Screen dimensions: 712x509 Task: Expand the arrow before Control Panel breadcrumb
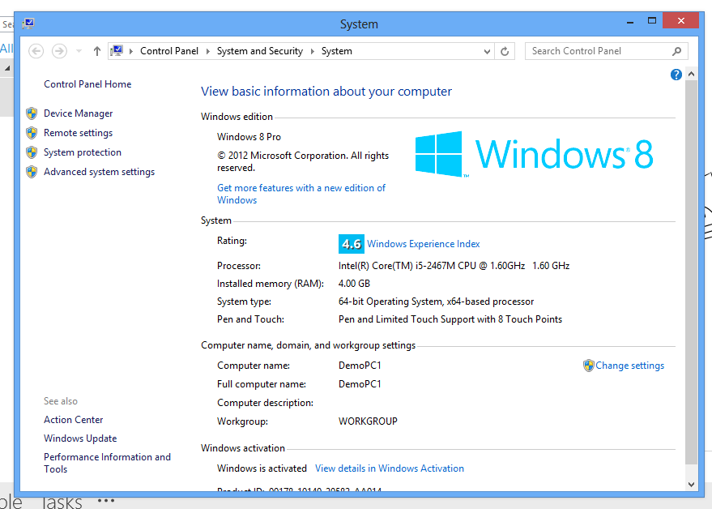pyautogui.click(x=130, y=51)
